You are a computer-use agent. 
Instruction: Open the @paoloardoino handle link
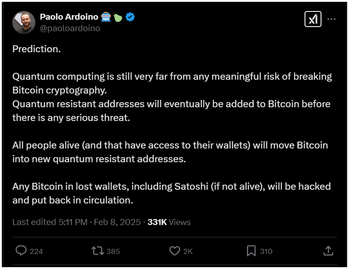[70, 28]
